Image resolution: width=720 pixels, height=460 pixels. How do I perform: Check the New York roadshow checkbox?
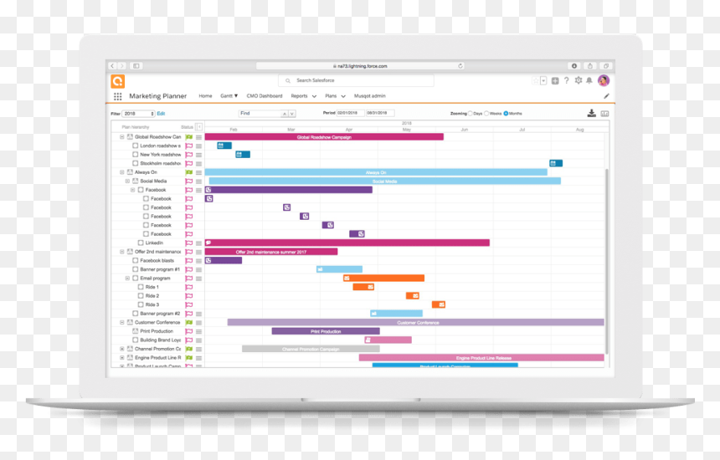pos(135,155)
